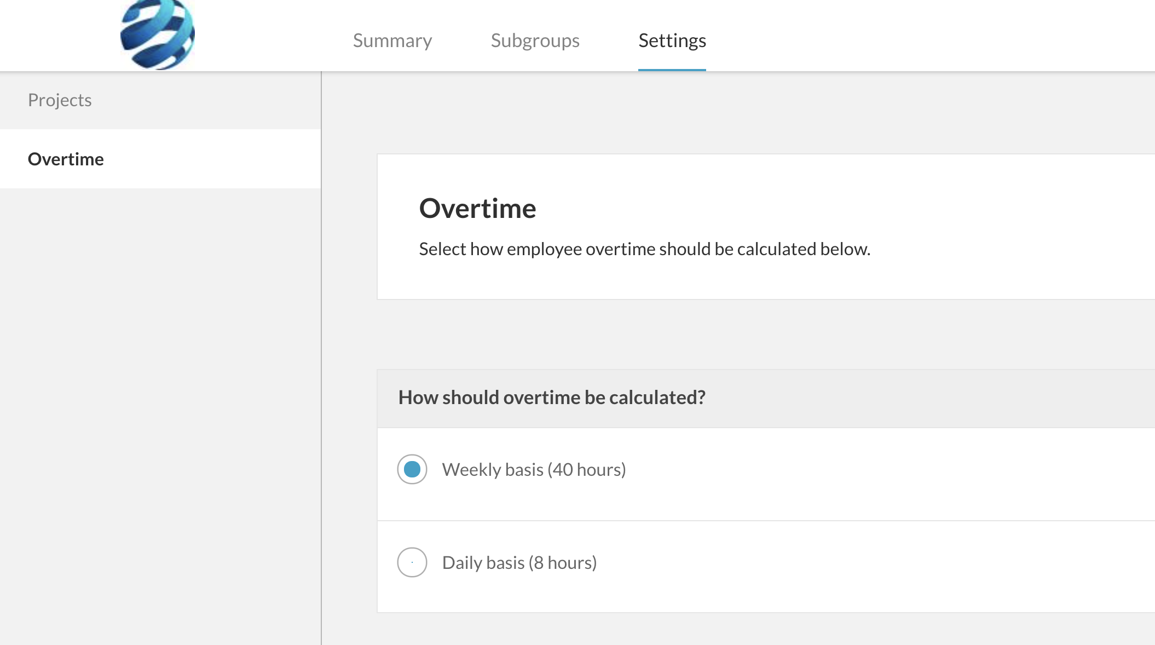The width and height of the screenshot is (1155, 645).
Task: Choose the Daily basis radio button
Action: 412,562
